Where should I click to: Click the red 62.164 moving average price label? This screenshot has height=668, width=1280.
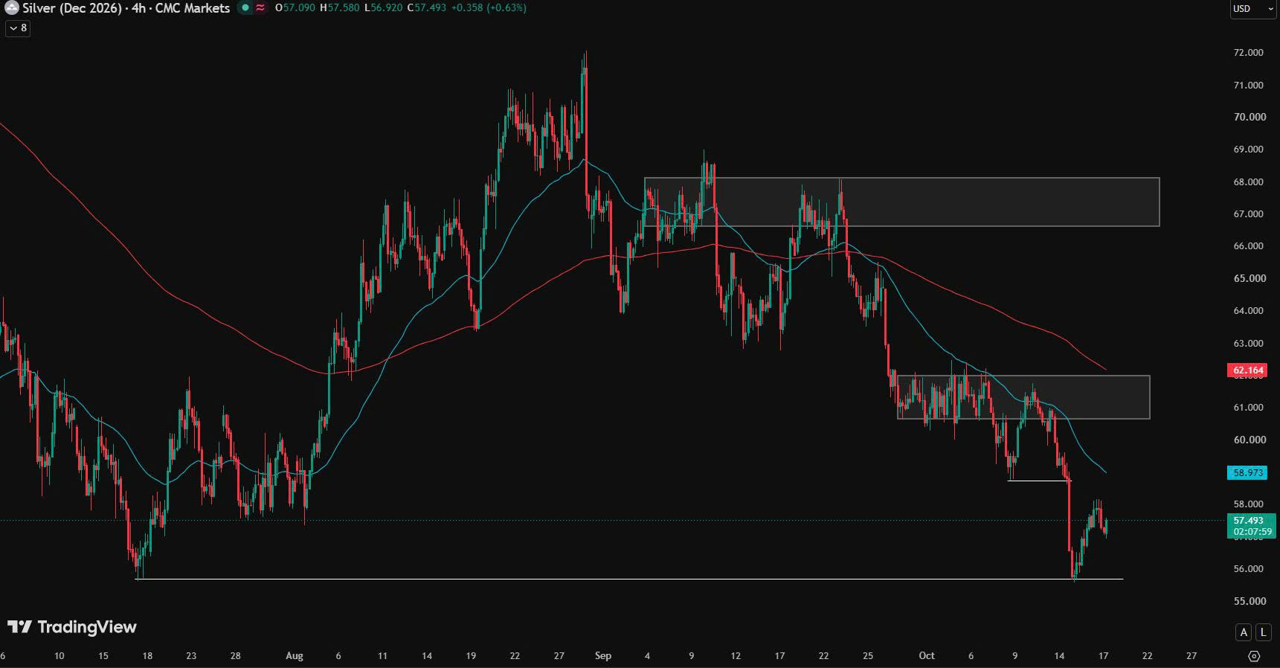1249,370
